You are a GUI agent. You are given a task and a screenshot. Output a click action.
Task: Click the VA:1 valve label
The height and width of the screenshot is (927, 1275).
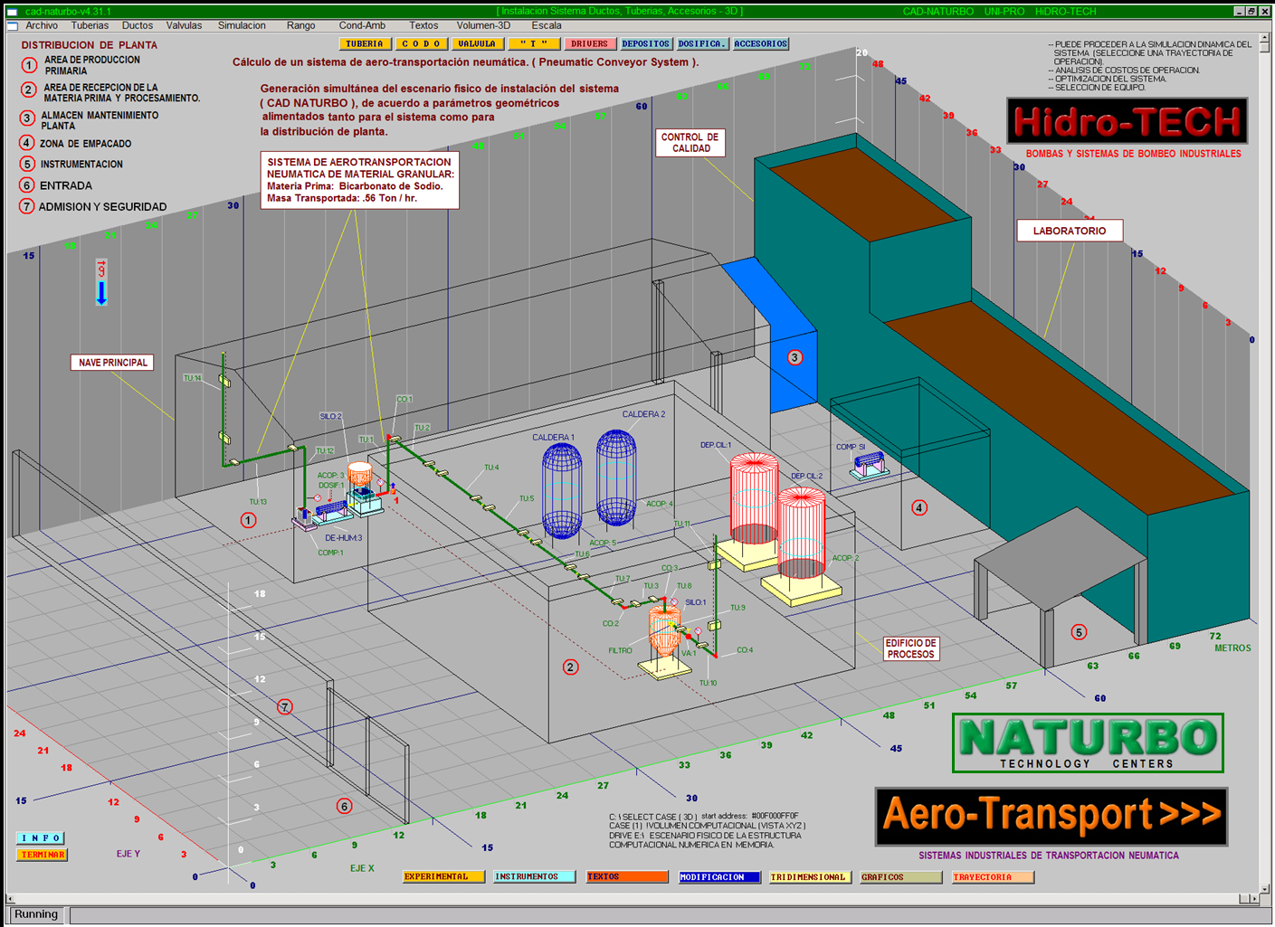coord(689,652)
